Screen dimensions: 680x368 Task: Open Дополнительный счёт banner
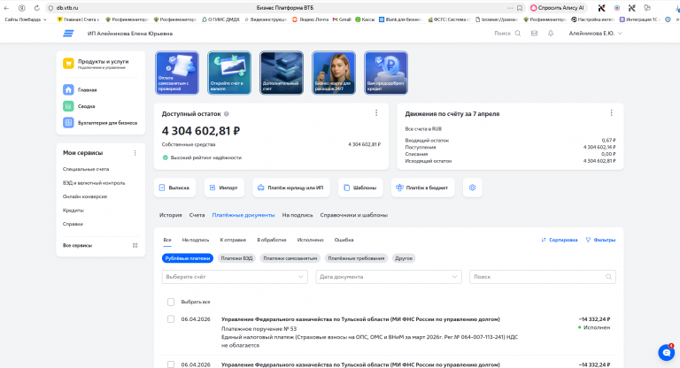click(x=282, y=73)
